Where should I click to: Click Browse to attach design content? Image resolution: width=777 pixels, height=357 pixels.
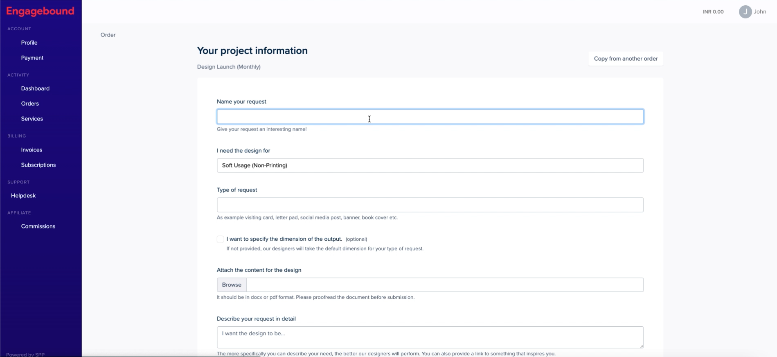tap(232, 285)
